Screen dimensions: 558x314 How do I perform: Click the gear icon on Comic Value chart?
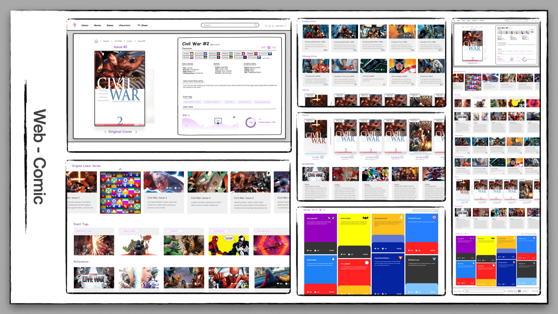pyautogui.click(x=234, y=117)
